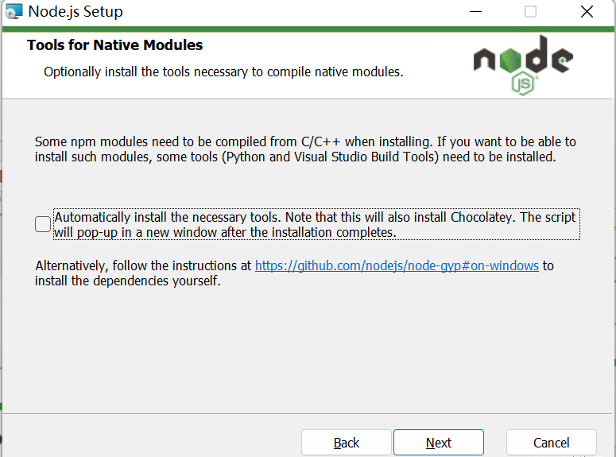616x457 pixels.
Task: Minimize the Node.js Setup window
Action: [x=475, y=12]
